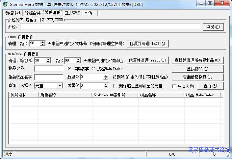
Task: Click the GameofHero app icon in title bar
Action: [5, 4]
